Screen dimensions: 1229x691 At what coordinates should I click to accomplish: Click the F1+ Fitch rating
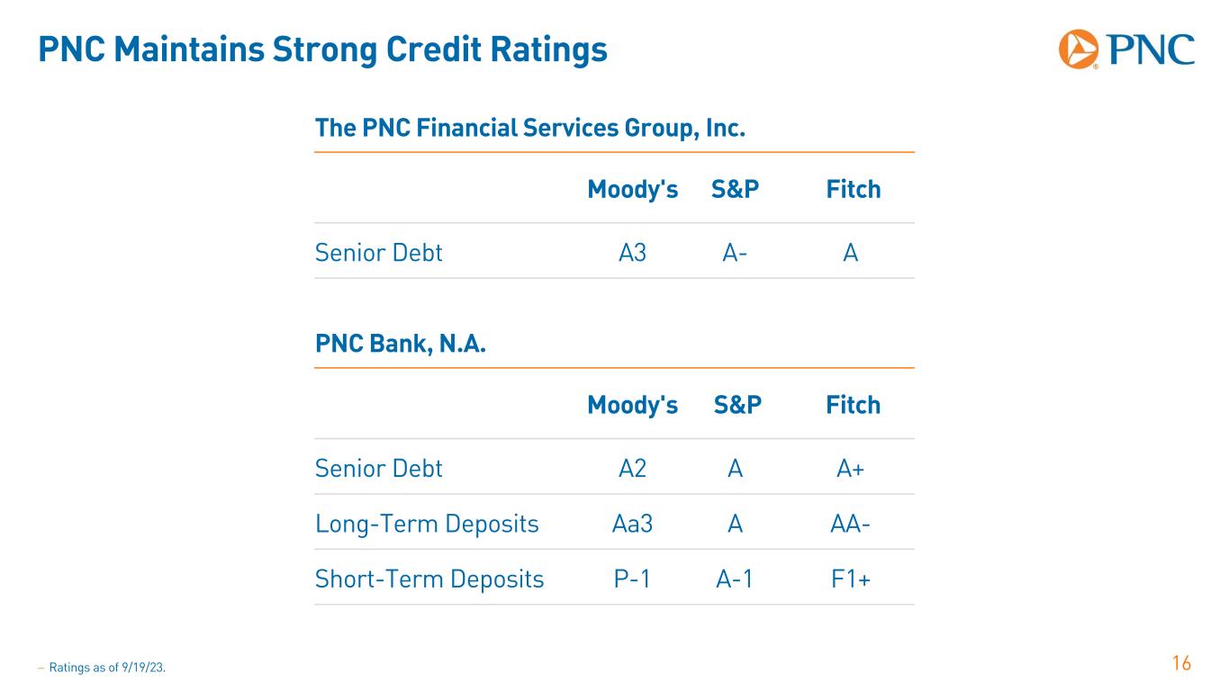(851, 579)
